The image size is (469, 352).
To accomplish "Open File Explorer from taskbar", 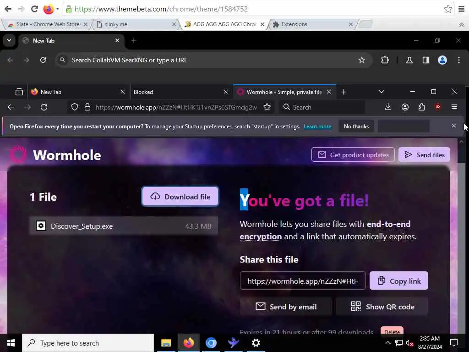I will 166,343.
